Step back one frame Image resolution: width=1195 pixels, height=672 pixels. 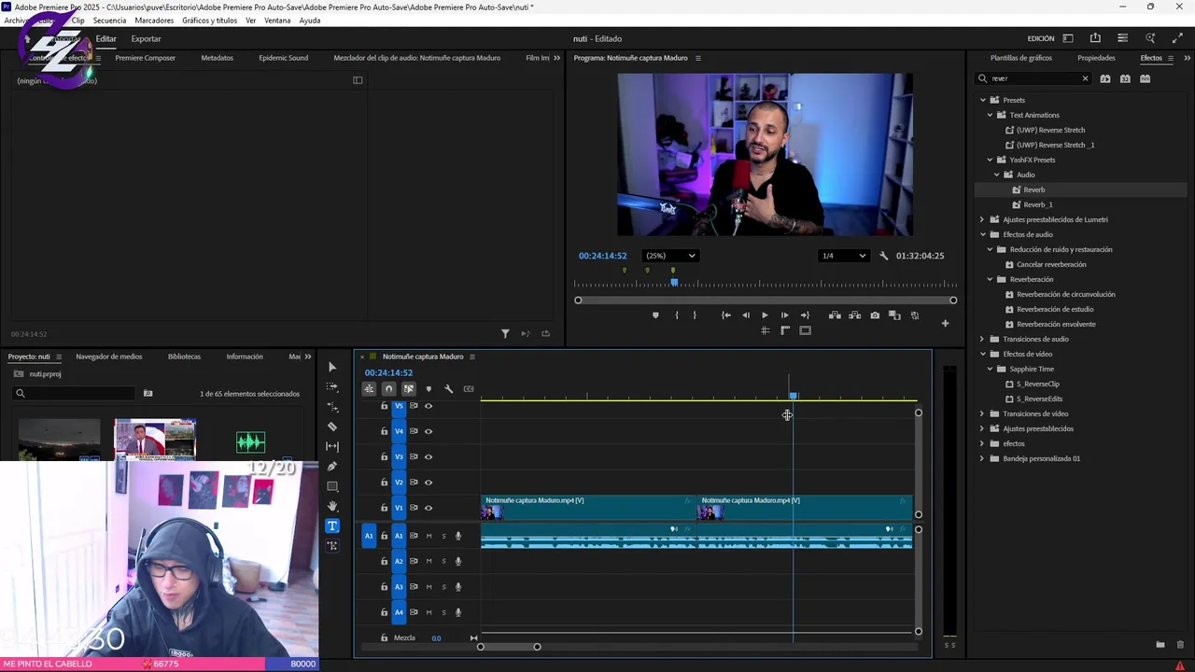746,315
